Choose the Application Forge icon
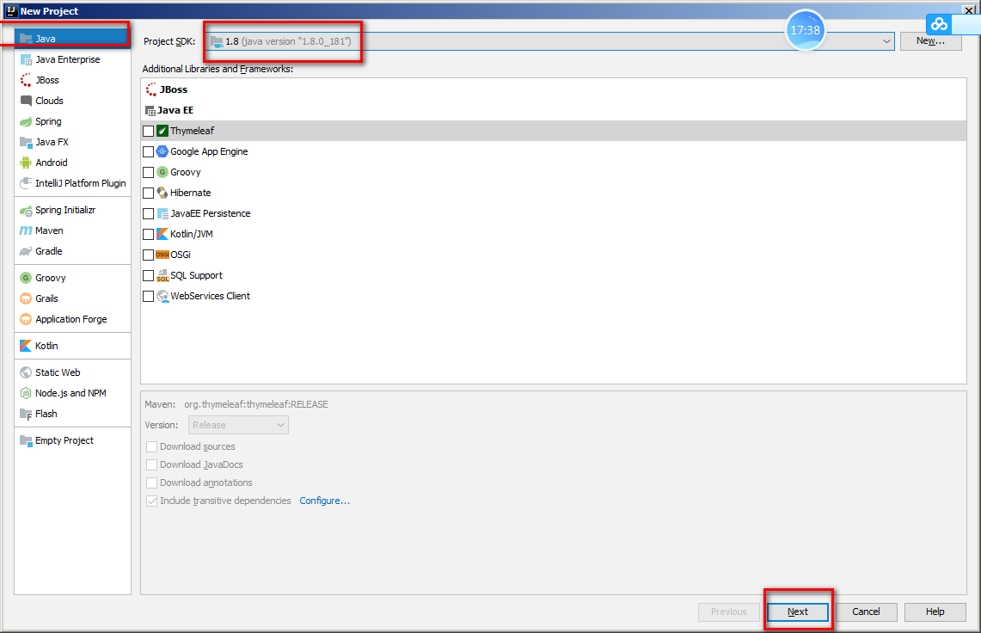The width and height of the screenshot is (981, 633). (26, 319)
